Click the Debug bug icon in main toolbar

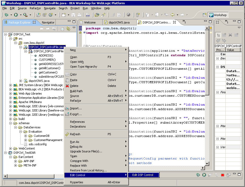[6, 15]
